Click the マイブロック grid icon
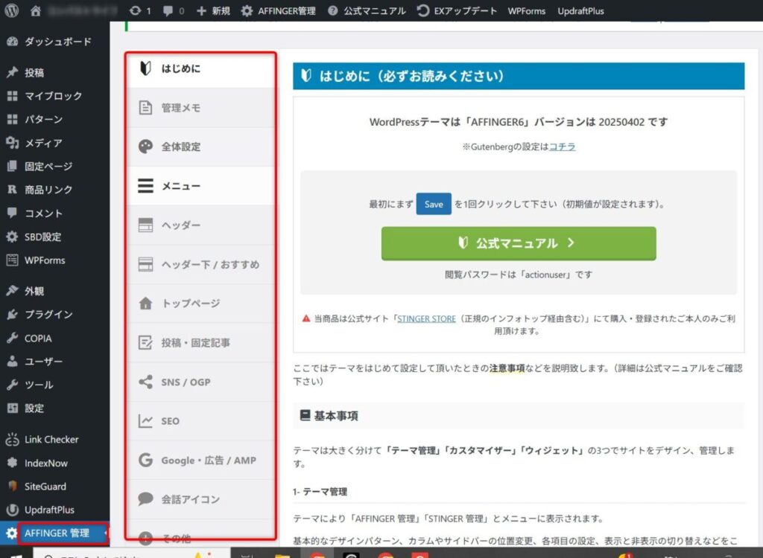 pyautogui.click(x=12, y=96)
